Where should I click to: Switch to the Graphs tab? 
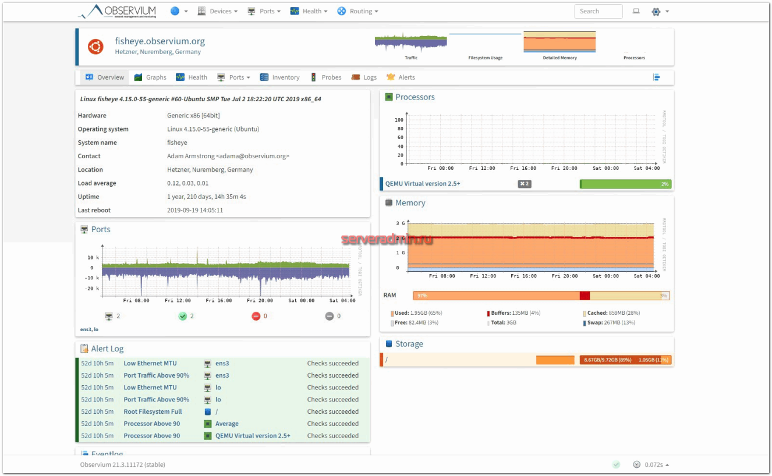click(x=150, y=77)
